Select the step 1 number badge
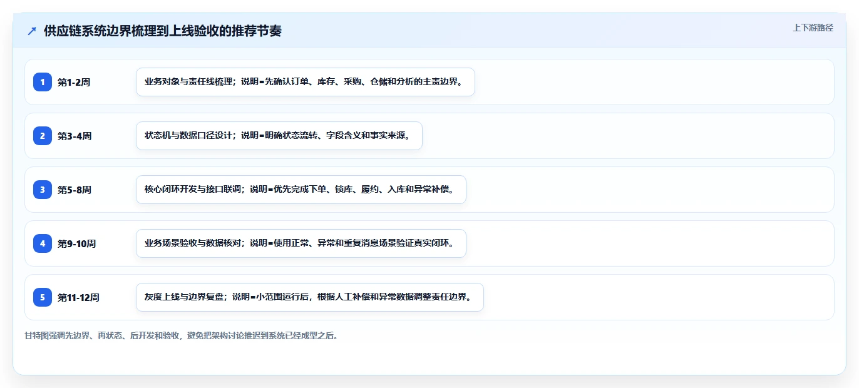 coord(43,82)
